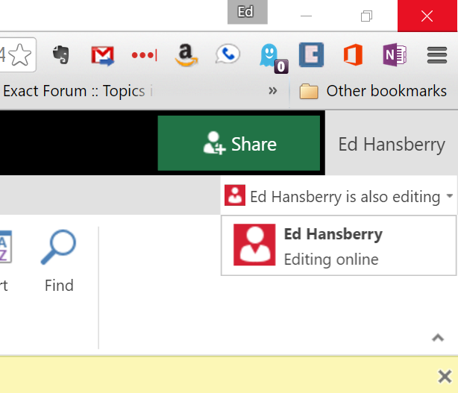Click the green Share button
Screen dimensions: 458x393
click(239, 143)
